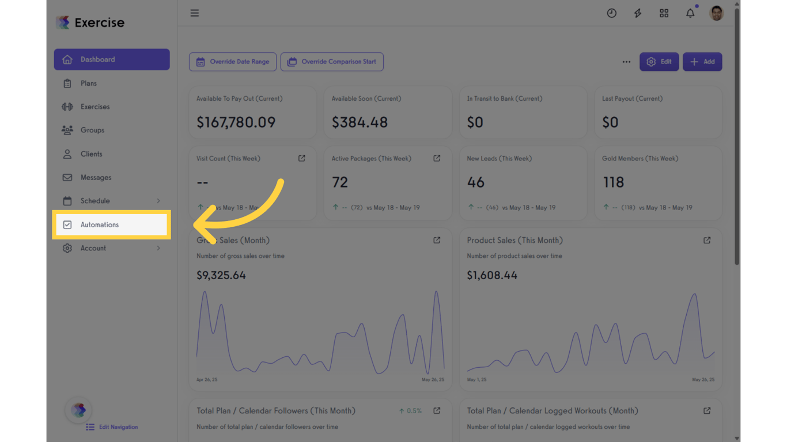This screenshot has height=442, width=787.
Task: Open the quick actions lightning bolt icon
Action: click(638, 13)
